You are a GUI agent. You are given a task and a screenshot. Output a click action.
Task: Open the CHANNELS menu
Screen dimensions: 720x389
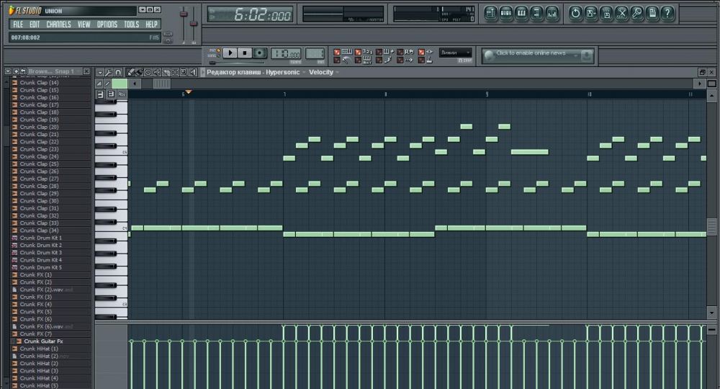59,24
